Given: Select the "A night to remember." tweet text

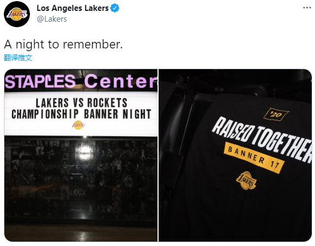Looking at the screenshot, I should pos(63,44).
